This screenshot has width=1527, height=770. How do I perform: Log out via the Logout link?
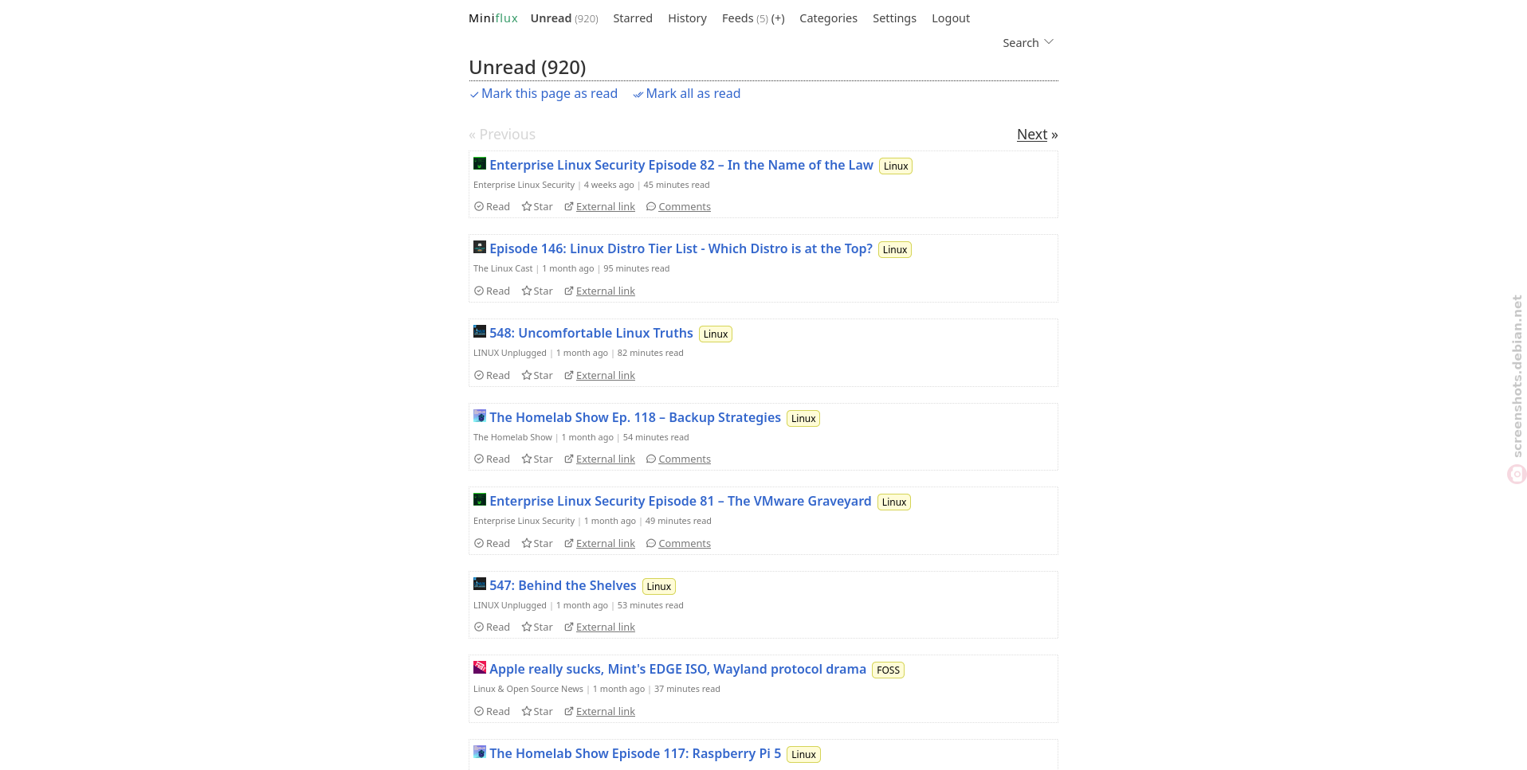[951, 18]
